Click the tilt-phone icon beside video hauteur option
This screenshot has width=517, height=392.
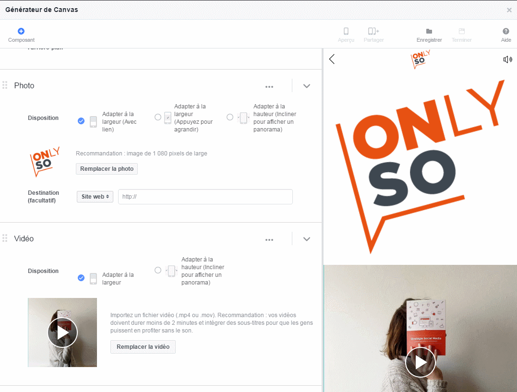(171, 271)
